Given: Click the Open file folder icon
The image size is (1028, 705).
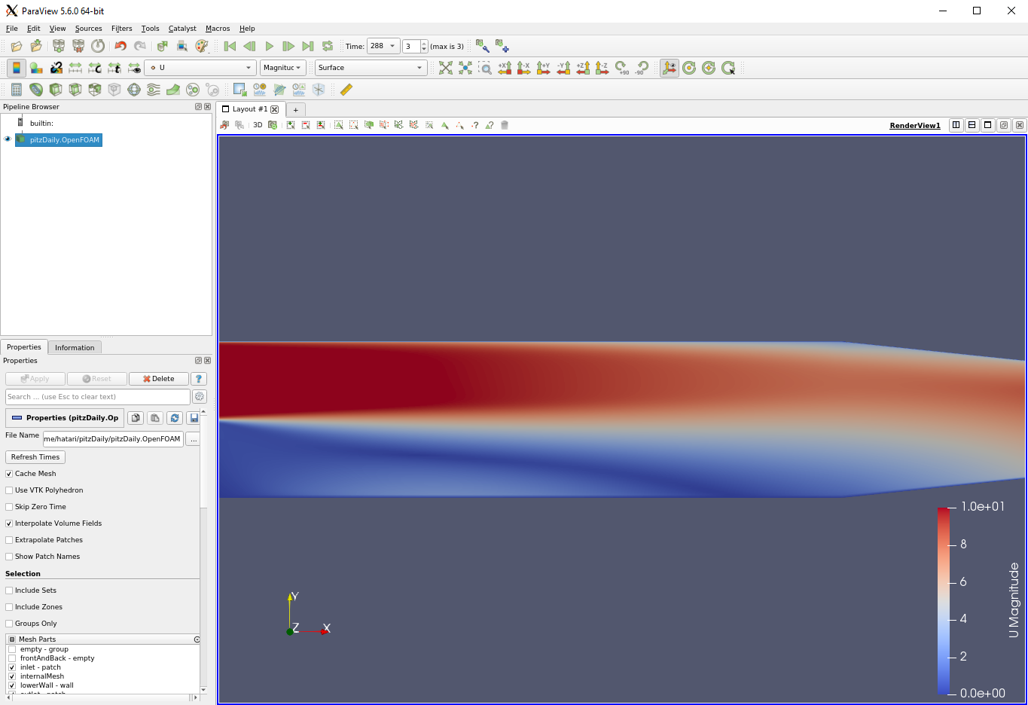Looking at the screenshot, I should click(x=16, y=46).
